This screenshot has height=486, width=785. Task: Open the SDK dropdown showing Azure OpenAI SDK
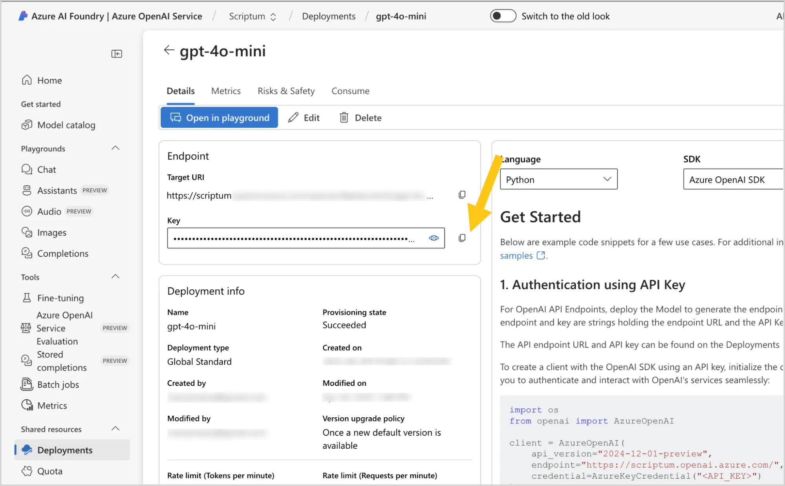734,179
